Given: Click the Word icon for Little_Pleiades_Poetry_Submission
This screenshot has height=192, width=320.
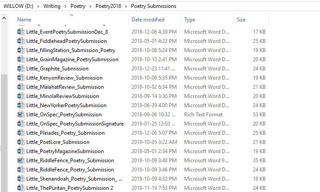Looking at the screenshot, I should [21, 133].
